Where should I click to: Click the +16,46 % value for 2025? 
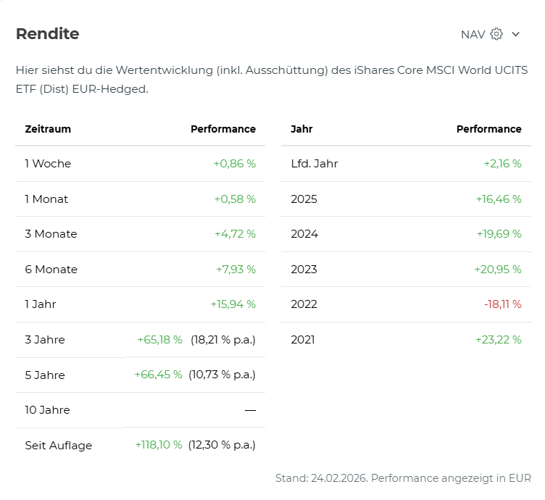point(498,199)
